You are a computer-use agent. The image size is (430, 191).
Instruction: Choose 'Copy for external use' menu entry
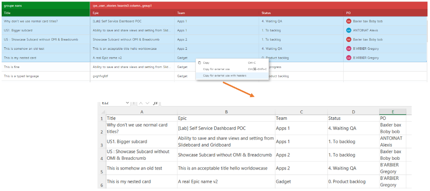[x=216, y=69]
